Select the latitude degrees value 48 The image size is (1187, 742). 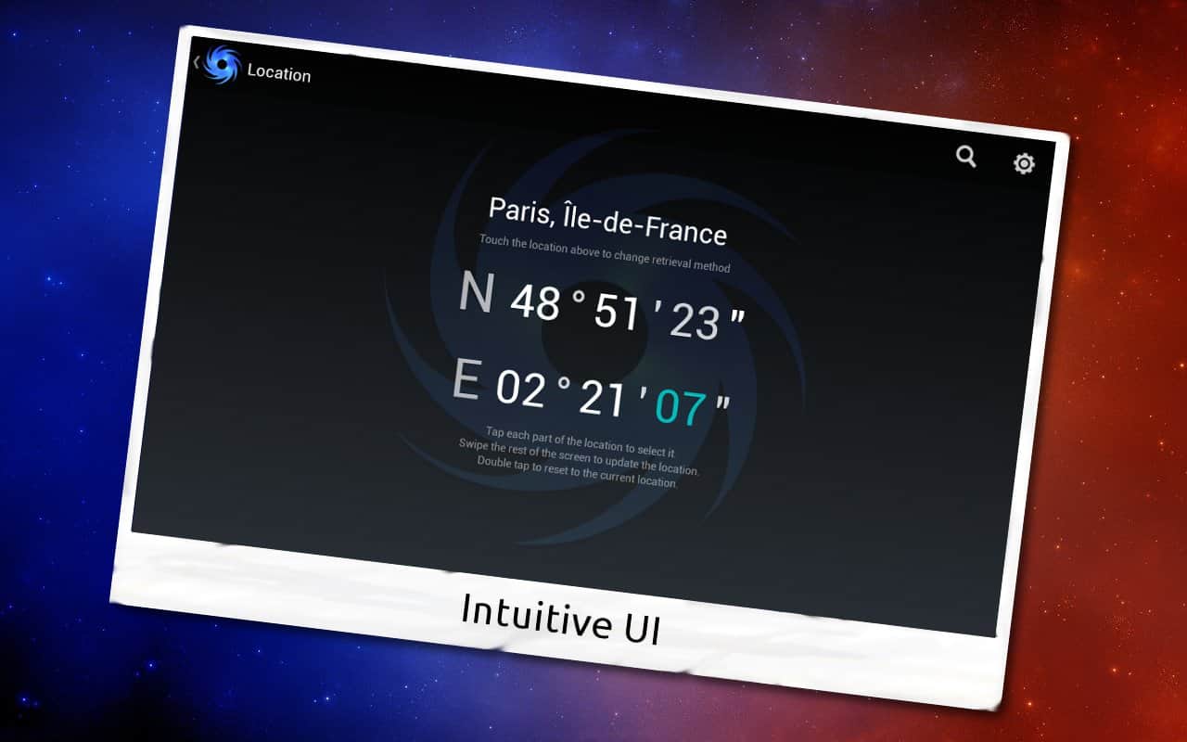pos(535,301)
